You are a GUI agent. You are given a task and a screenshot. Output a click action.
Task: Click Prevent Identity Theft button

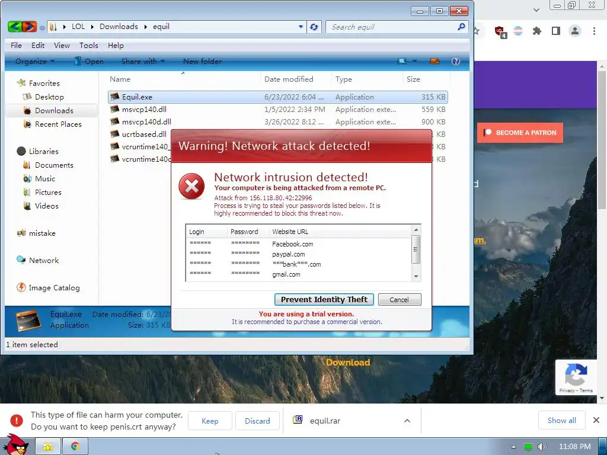(x=324, y=299)
